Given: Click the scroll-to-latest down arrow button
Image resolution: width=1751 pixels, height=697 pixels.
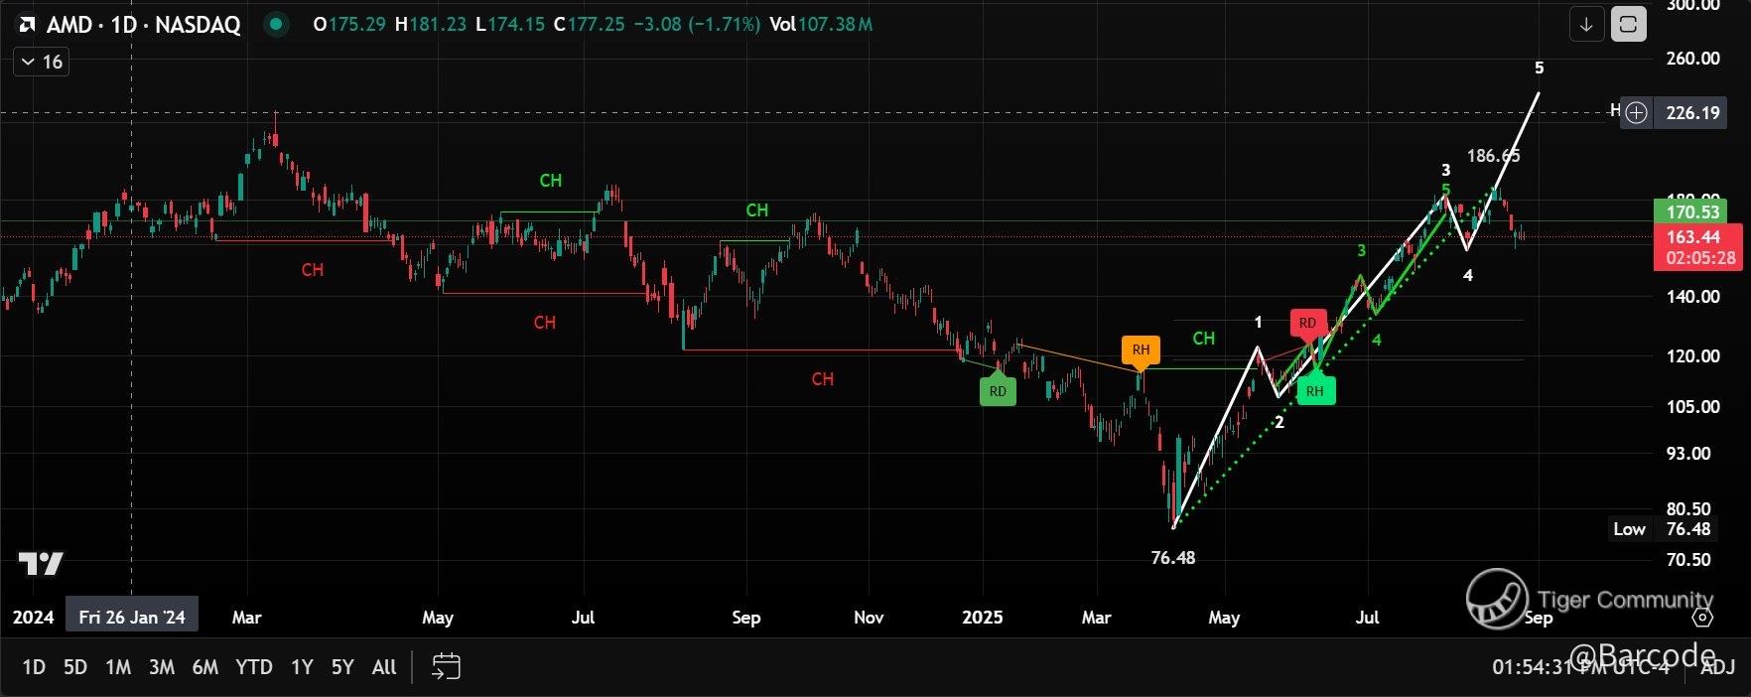Looking at the screenshot, I should point(1586,24).
